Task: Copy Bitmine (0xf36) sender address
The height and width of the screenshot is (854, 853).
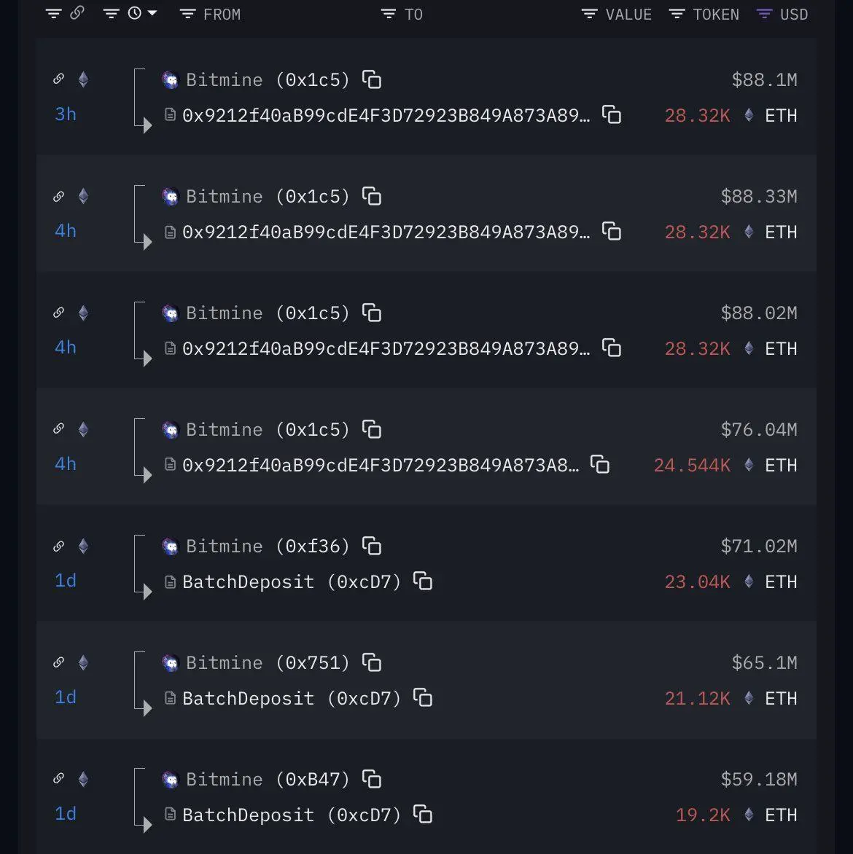Action: (372, 547)
